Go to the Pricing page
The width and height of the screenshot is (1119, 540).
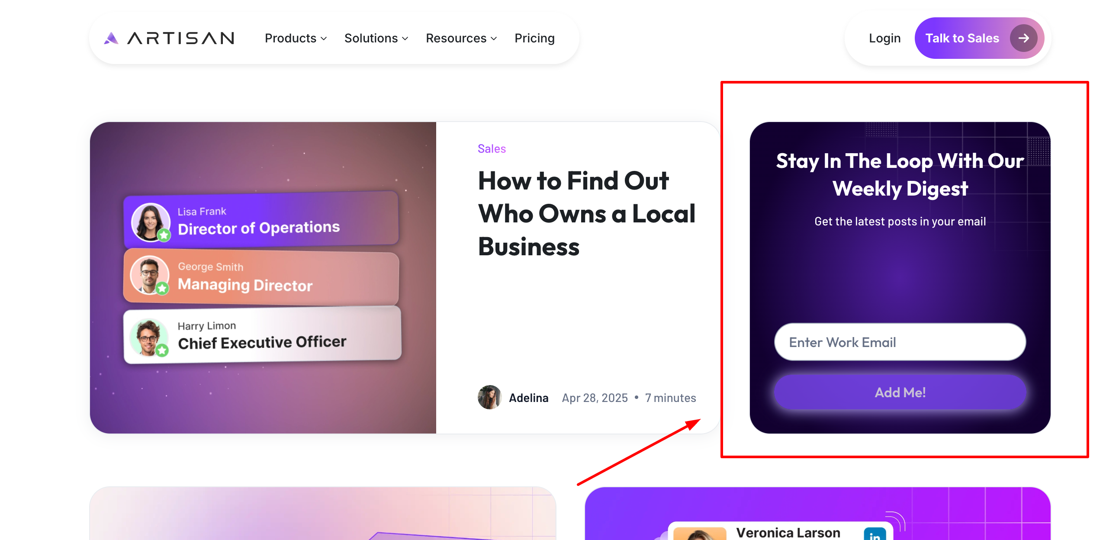coord(534,38)
